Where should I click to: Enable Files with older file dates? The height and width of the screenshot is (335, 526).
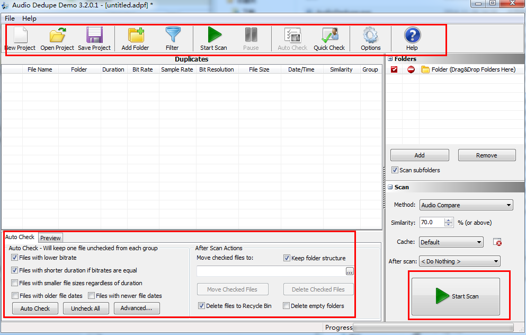pos(15,296)
